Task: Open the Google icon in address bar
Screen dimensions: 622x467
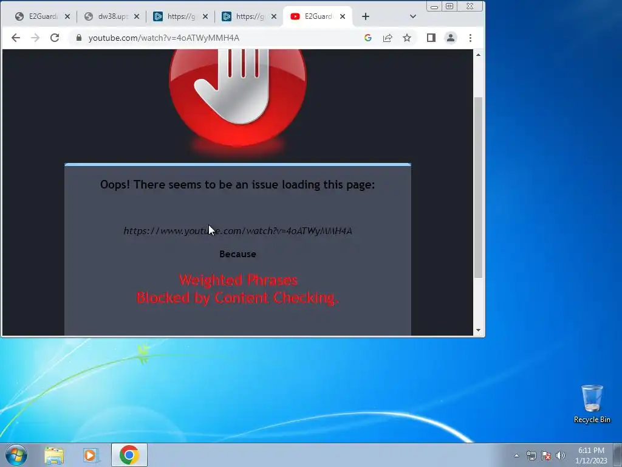Action: coord(367,38)
